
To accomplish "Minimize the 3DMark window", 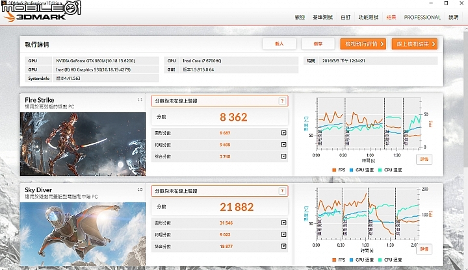I will (x=431, y=3).
